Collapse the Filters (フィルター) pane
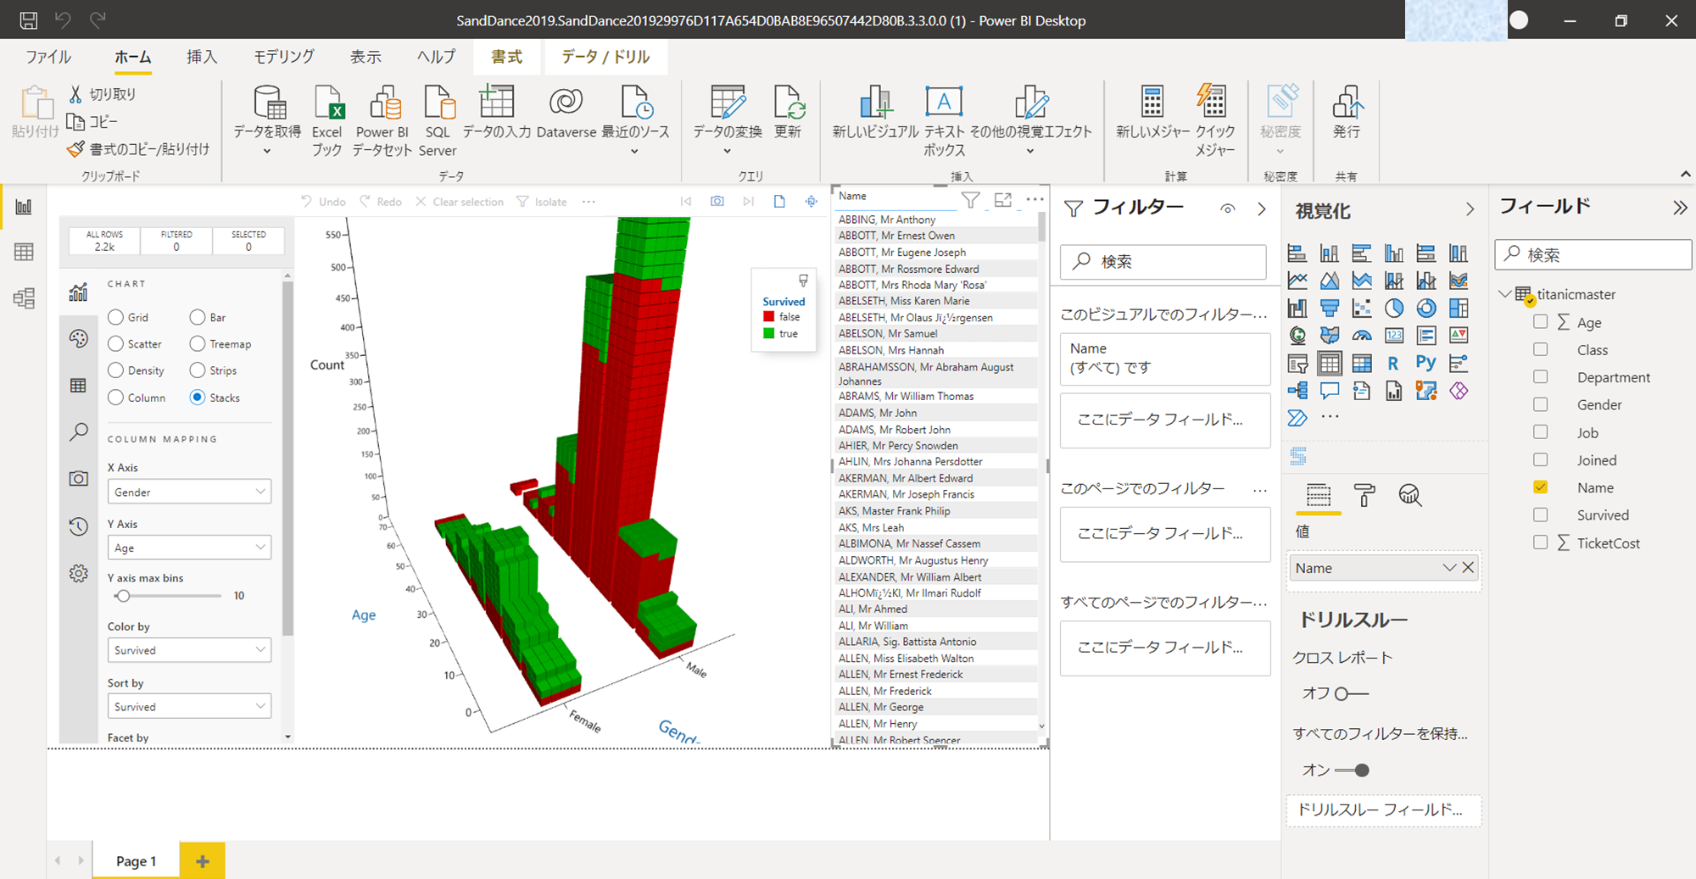Screen dimensions: 1696x879 1262,209
